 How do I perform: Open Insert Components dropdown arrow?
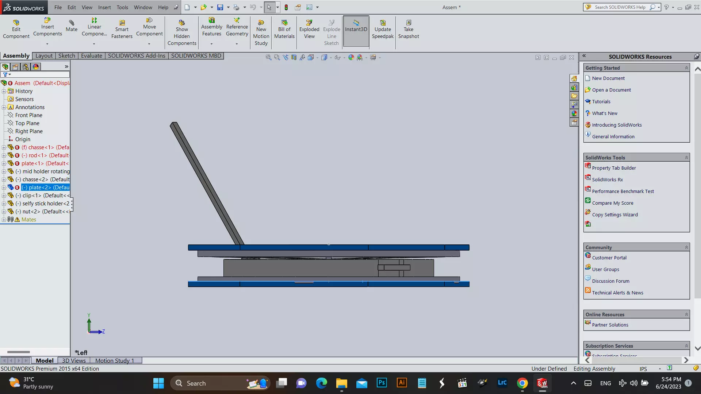[x=47, y=44]
